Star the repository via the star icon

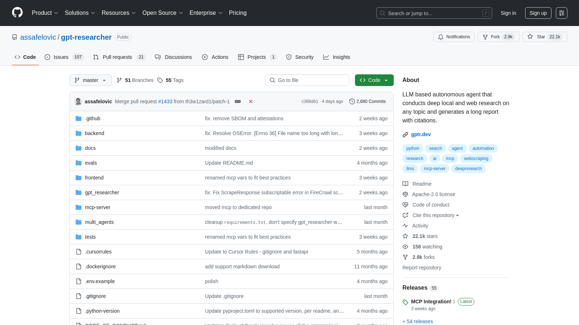click(530, 37)
